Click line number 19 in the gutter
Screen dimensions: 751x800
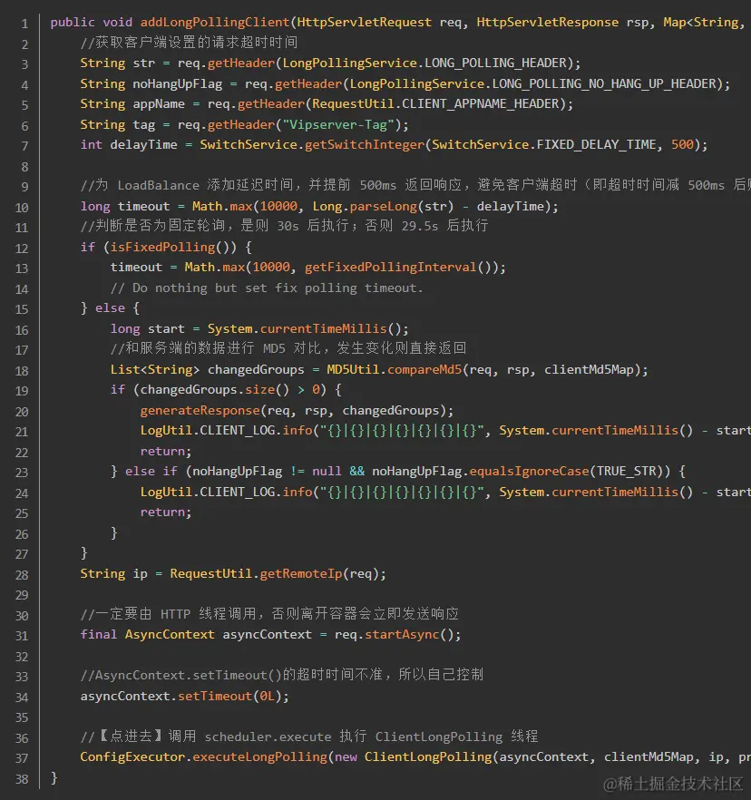click(x=22, y=391)
